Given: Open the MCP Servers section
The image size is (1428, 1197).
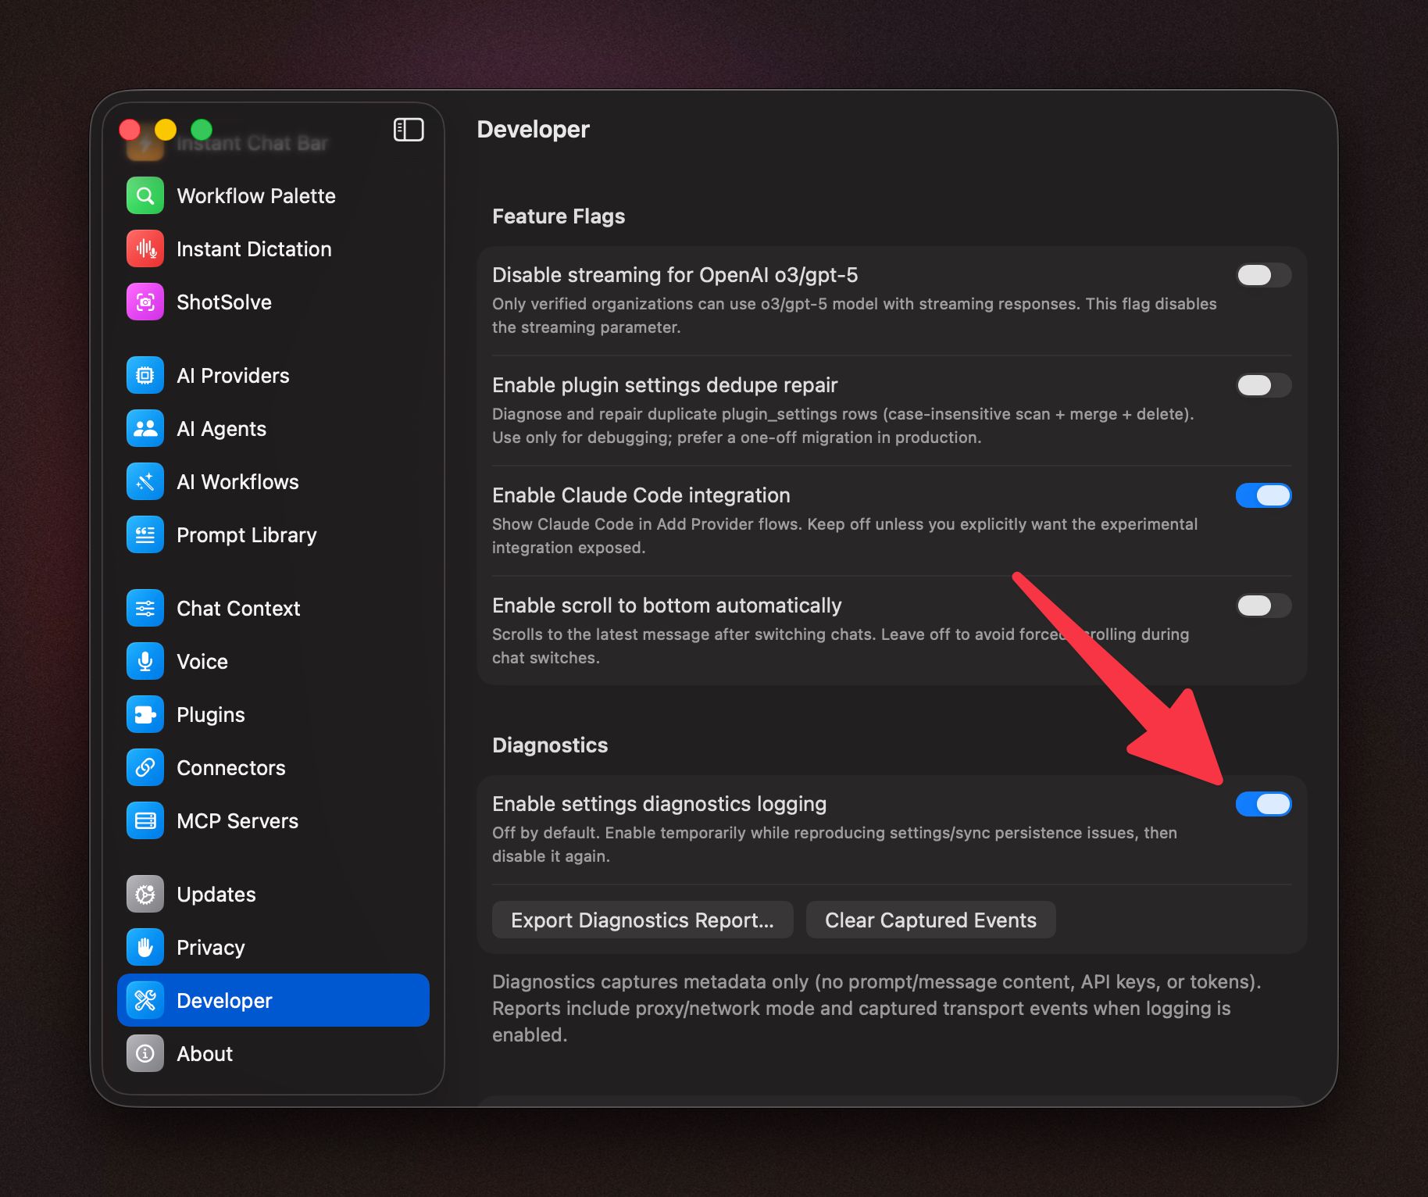Looking at the screenshot, I should click(273, 820).
